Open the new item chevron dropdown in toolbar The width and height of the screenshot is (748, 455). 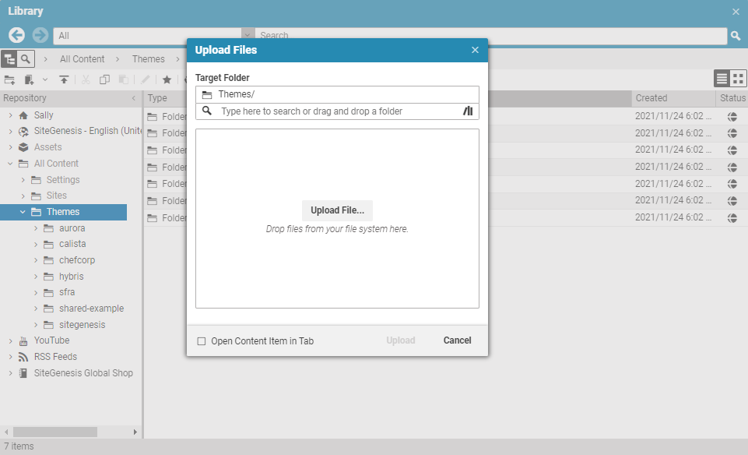pyautogui.click(x=44, y=79)
